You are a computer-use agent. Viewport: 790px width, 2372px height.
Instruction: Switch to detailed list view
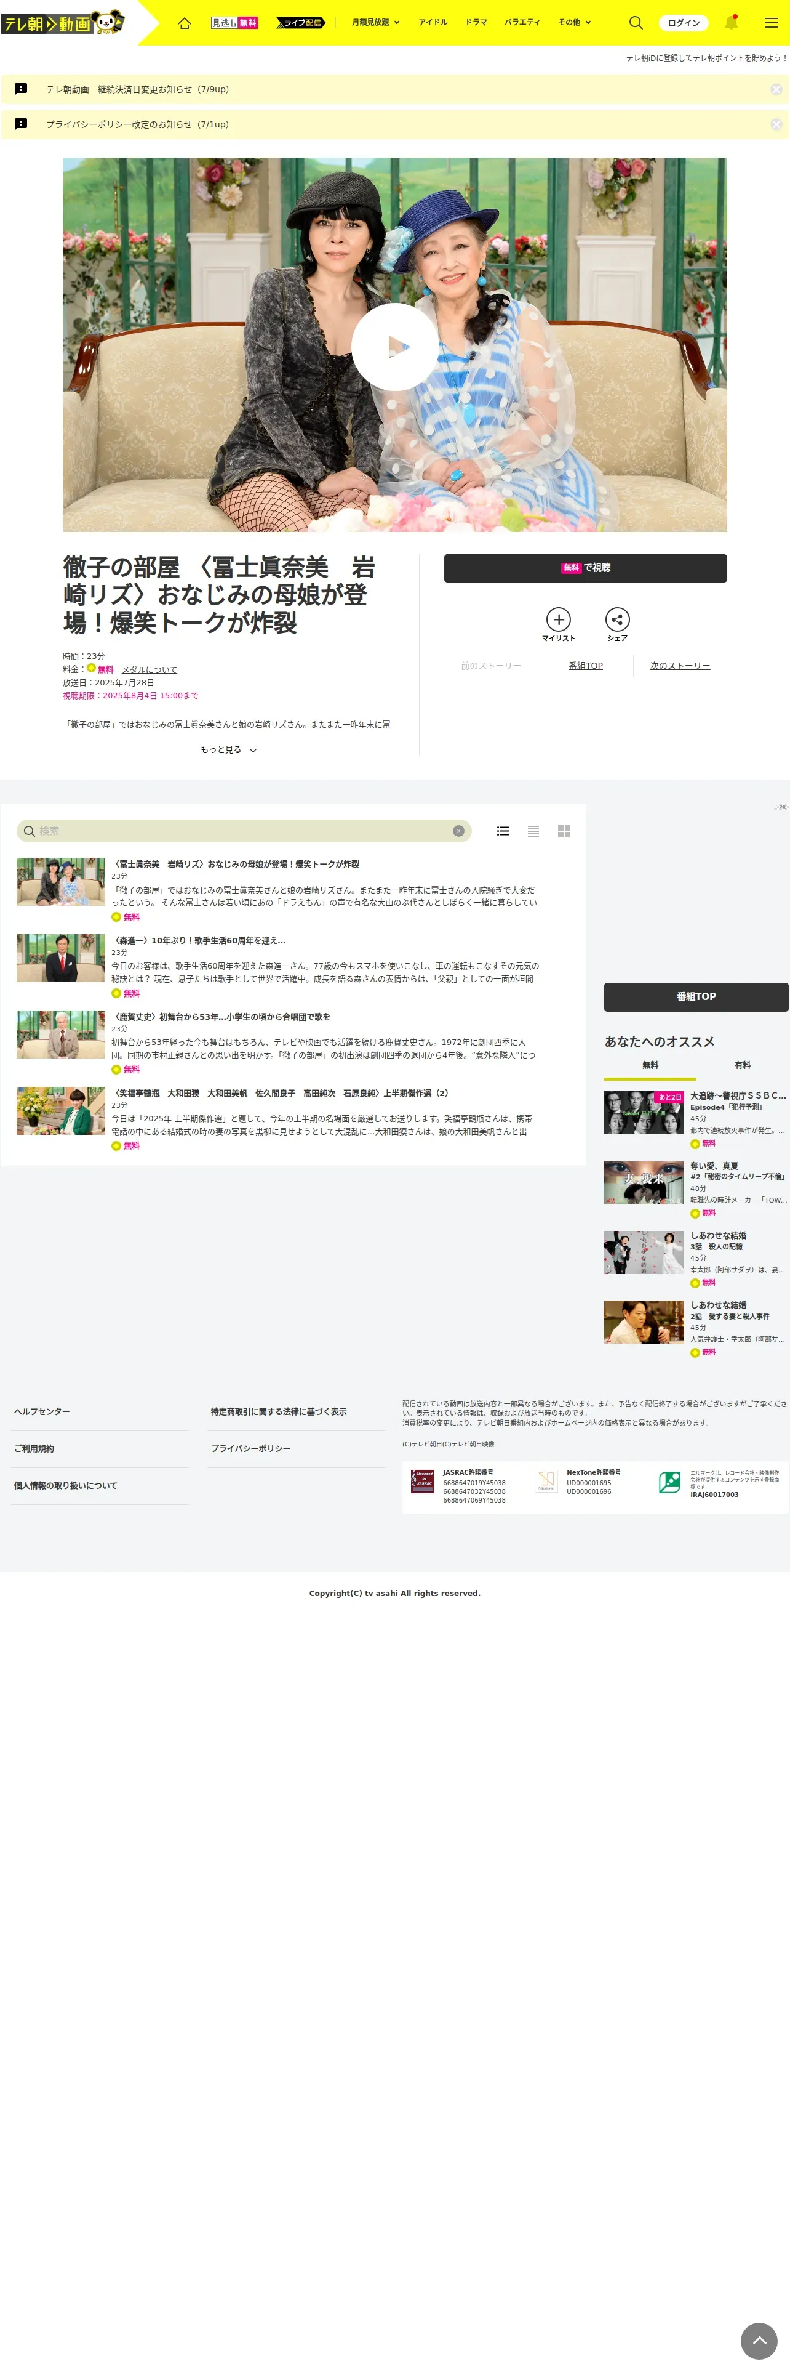tap(503, 831)
